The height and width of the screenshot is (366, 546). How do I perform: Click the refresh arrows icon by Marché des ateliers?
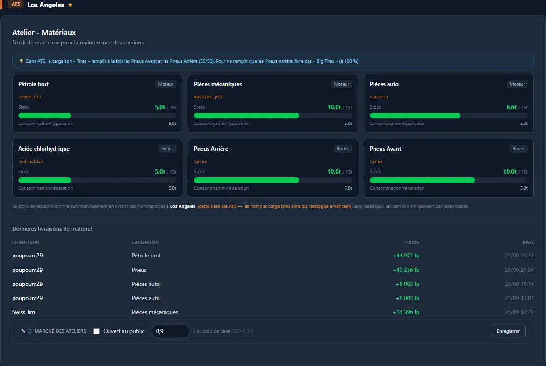click(x=29, y=331)
